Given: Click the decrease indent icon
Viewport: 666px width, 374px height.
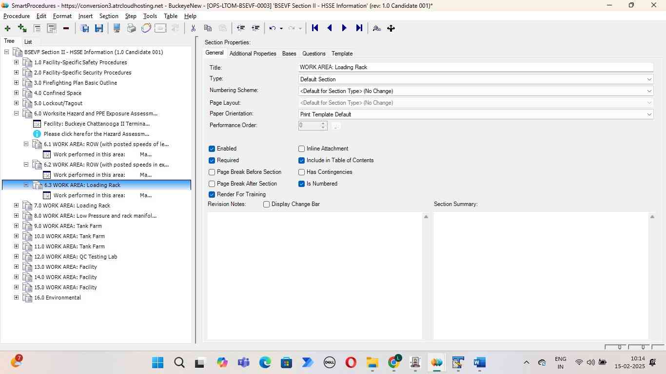Looking at the screenshot, I should click(x=240, y=28).
